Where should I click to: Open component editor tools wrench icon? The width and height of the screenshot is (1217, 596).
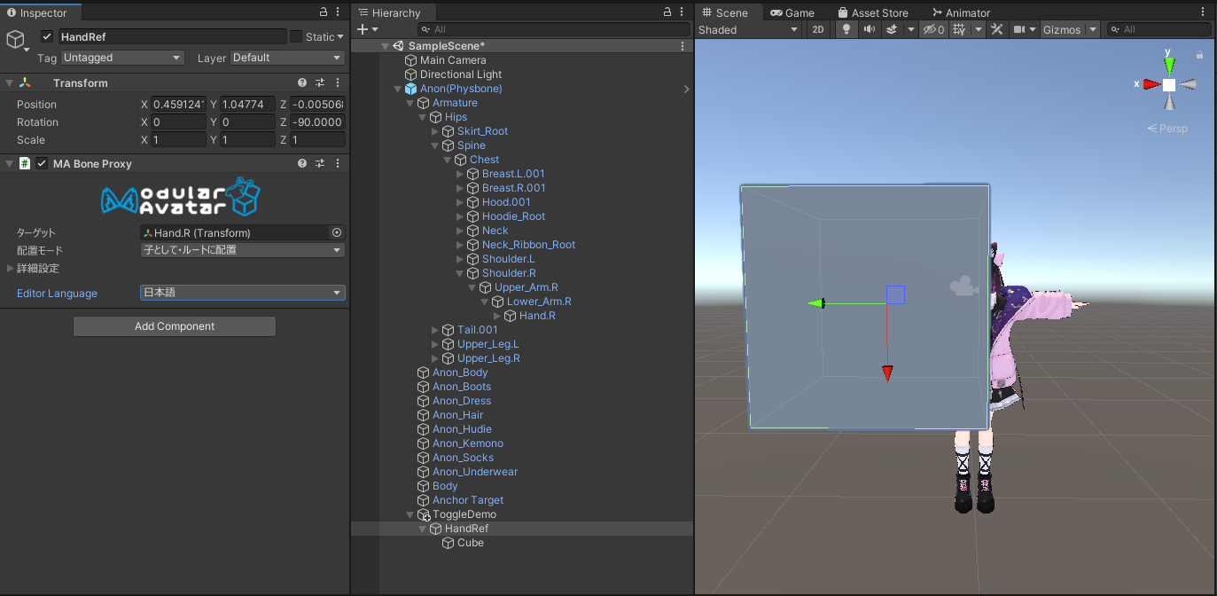[996, 29]
